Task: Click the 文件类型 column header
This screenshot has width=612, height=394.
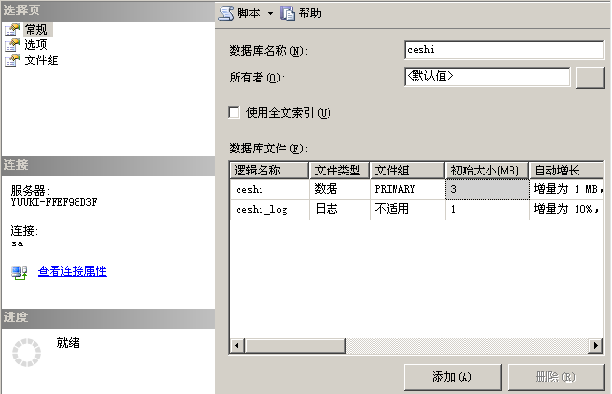Action: tap(340, 171)
